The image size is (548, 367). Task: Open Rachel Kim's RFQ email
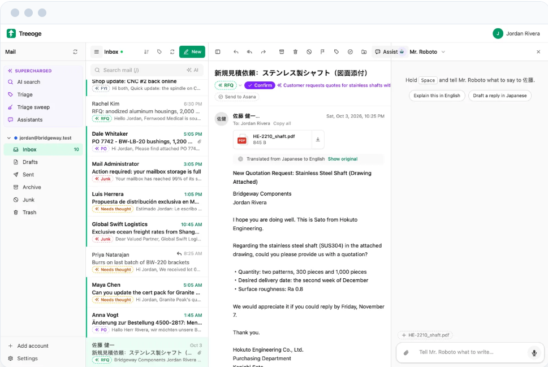coord(147,111)
